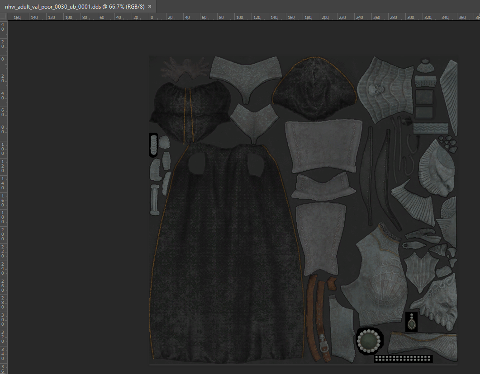Viewport: 480px width, 374px height.
Task: Click the 0 mark on horizontal ruler
Action: pos(151,18)
